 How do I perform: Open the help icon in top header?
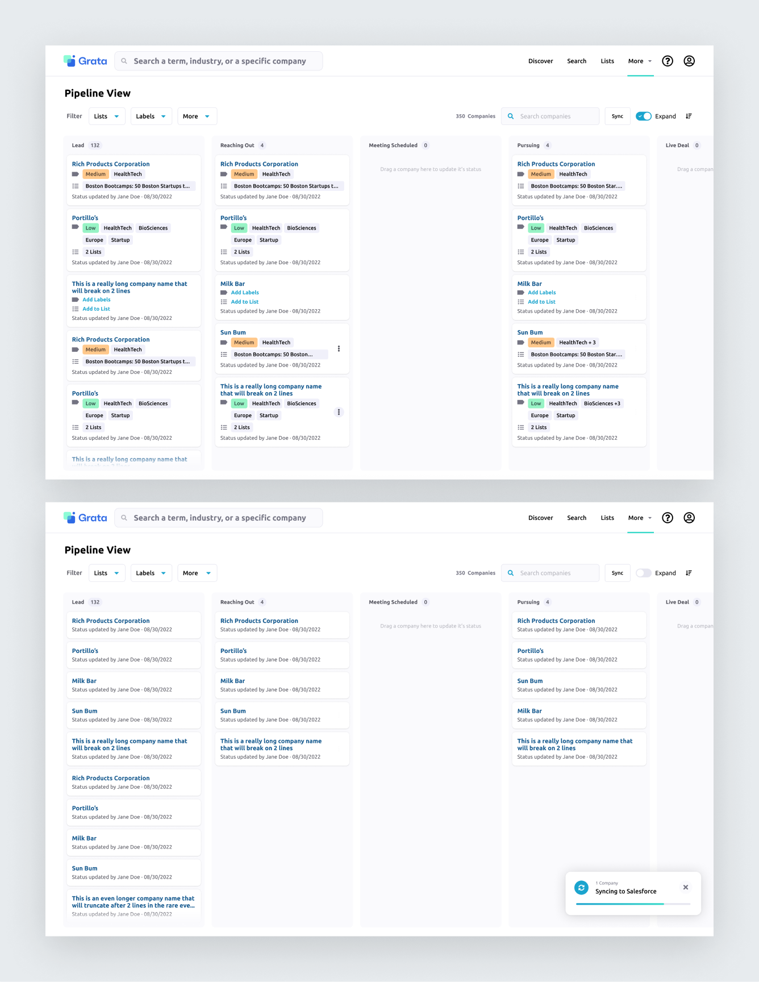(x=668, y=61)
